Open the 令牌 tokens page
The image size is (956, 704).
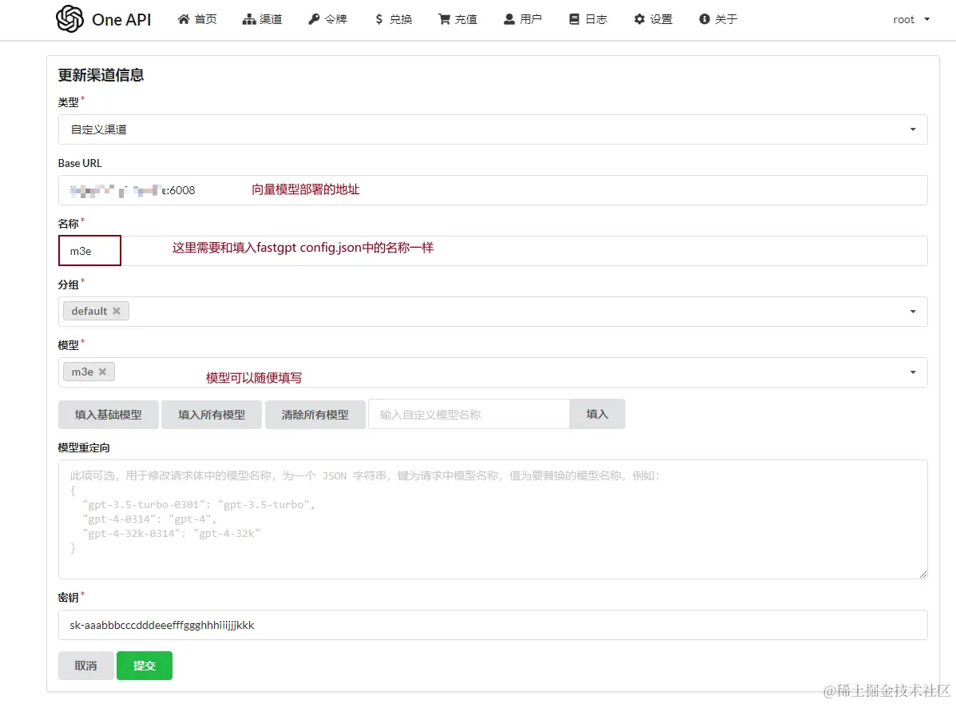tap(327, 19)
